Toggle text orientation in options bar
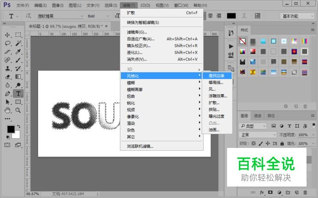Screen dimensions: 318x198 click(28, 16)
